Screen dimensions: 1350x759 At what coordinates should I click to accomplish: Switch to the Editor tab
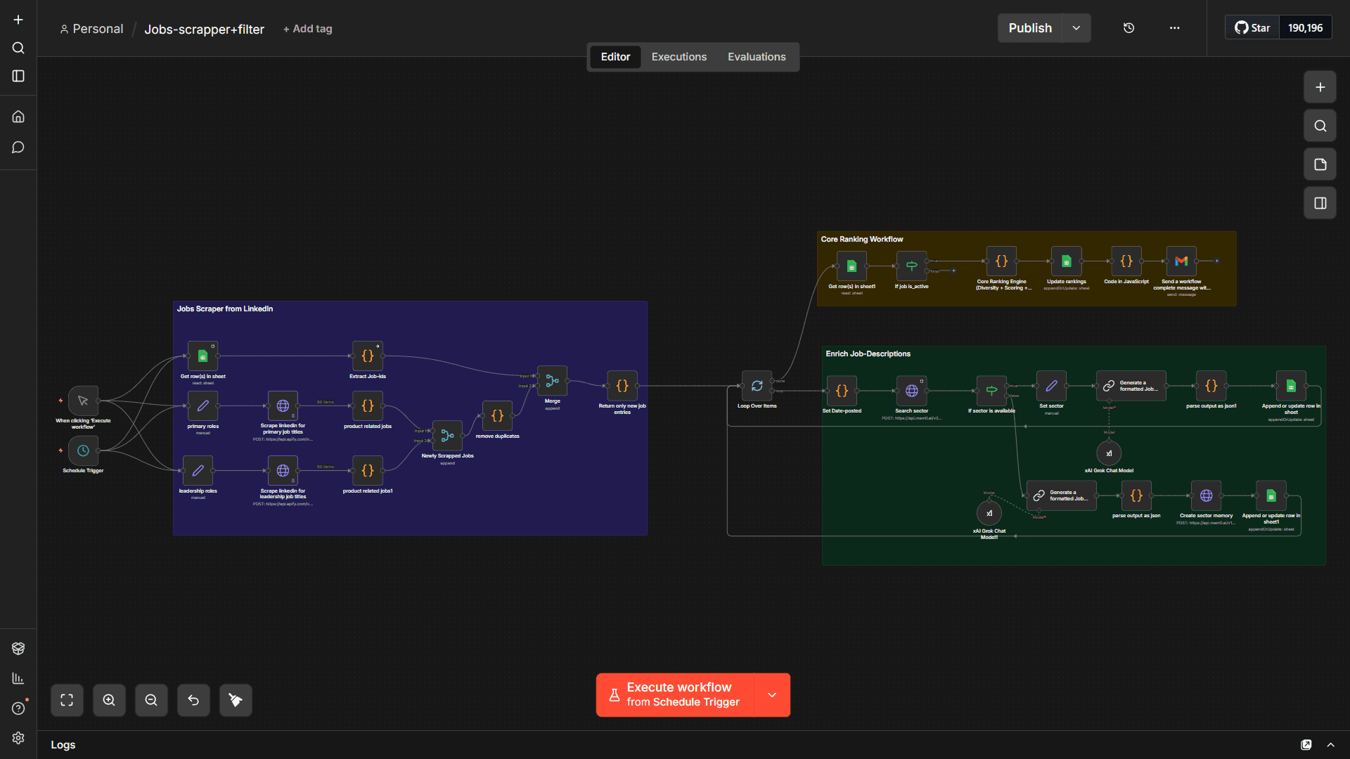[x=615, y=57]
